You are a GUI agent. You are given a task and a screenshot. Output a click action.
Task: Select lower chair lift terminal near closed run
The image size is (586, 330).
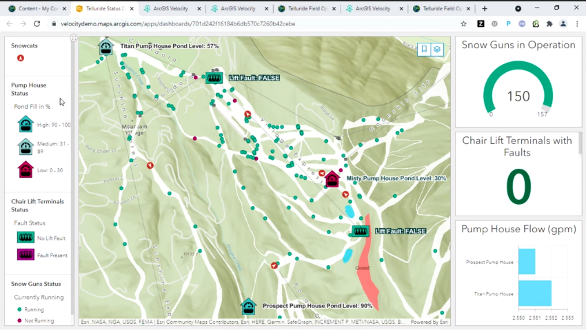[x=361, y=231]
